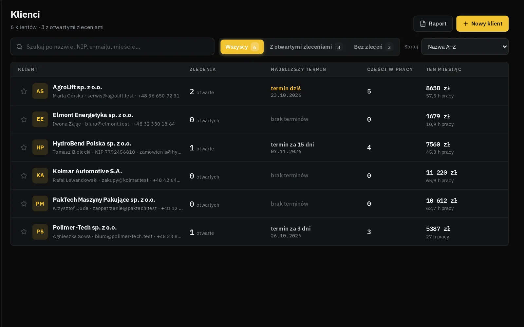The height and width of the screenshot is (327, 524).
Task: Open the Nazwa A–Z sort dropdown
Action: (x=465, y=47)
